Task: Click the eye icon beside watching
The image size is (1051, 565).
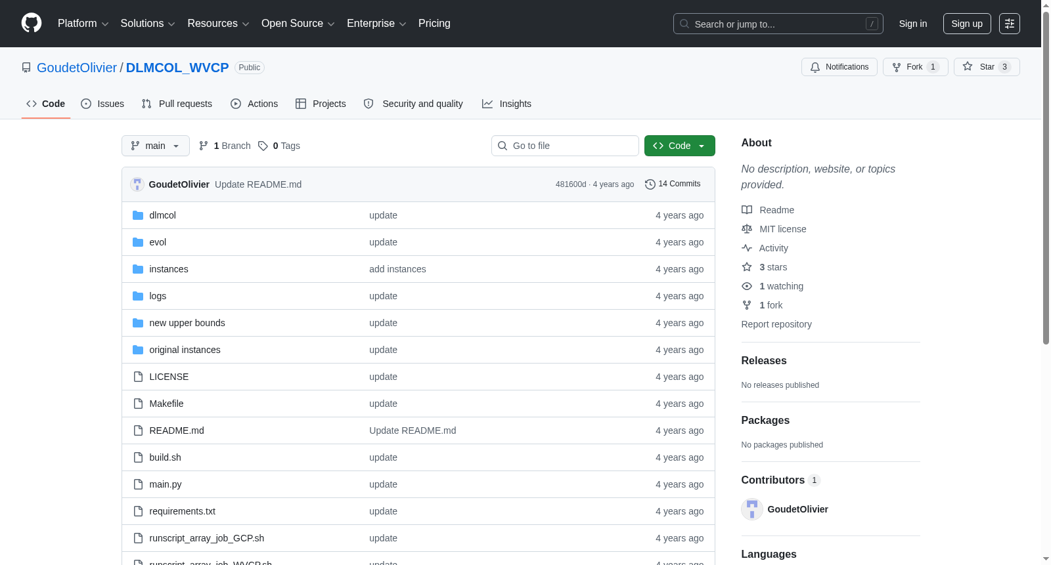Action: [747, 286]
